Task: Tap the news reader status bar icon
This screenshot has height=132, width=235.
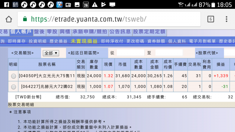Action: click(x=68, y=5)
